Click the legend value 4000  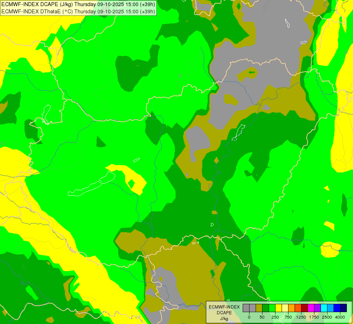tap(340, 317)
